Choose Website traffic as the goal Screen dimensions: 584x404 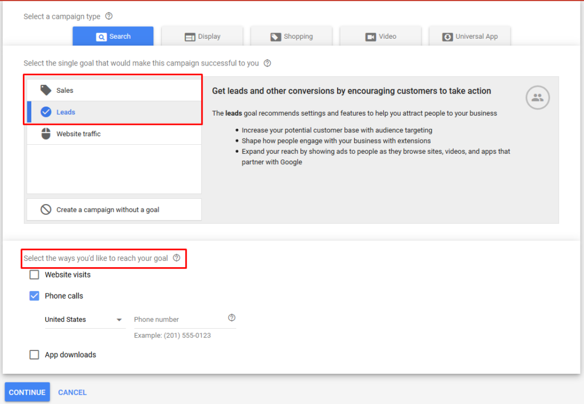(x=114, y=133)
